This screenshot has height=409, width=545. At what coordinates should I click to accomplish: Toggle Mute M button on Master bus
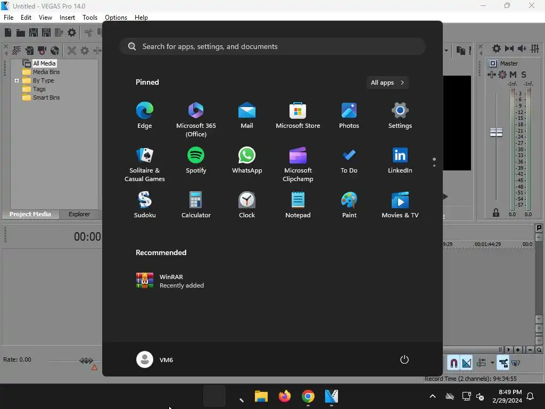[x=513, y=75]
